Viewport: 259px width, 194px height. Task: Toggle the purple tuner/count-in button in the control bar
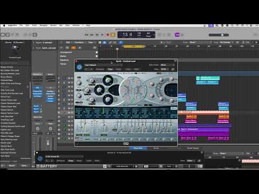point(178,35)
